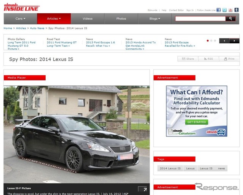Select the second carousel page dot
The width and height of the screenshot is (243, 195).
pyautogui.click(x=211, y=41)
